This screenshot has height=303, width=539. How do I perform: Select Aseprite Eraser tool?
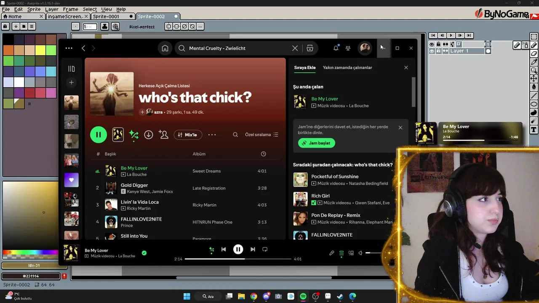point(534,53)
